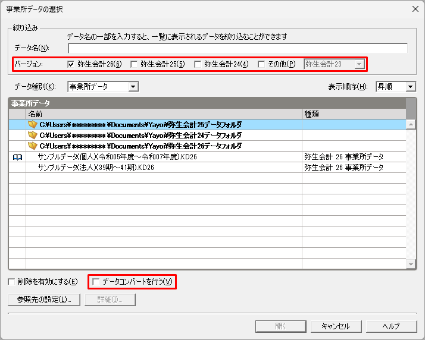The height and width of the screenshot is (340, 425).
Task: Click the データ名 input field
Action: [237, 48]
